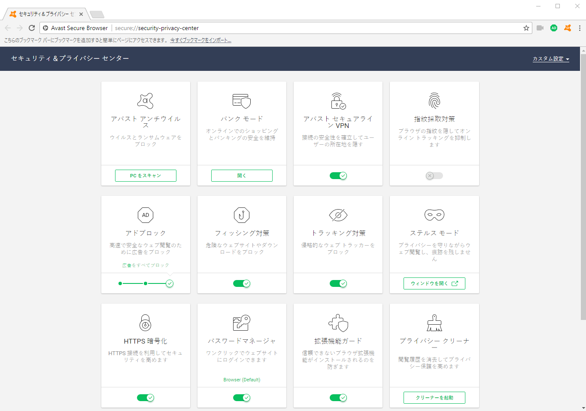The width and height of the screenshot is (586, 411).
Task: Click the パスワードマネージャ card title
Action: point(242,341)
